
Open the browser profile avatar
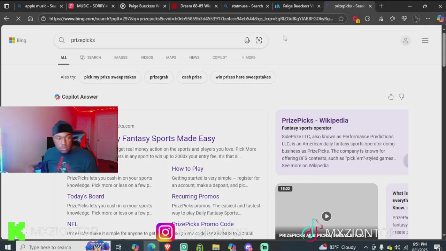[x=416, y=19]
